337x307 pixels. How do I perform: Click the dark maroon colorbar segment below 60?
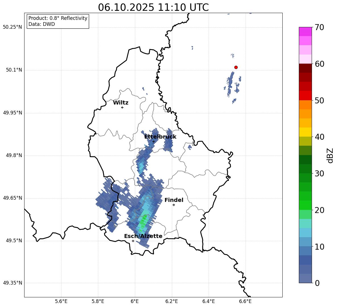[305, 68]
